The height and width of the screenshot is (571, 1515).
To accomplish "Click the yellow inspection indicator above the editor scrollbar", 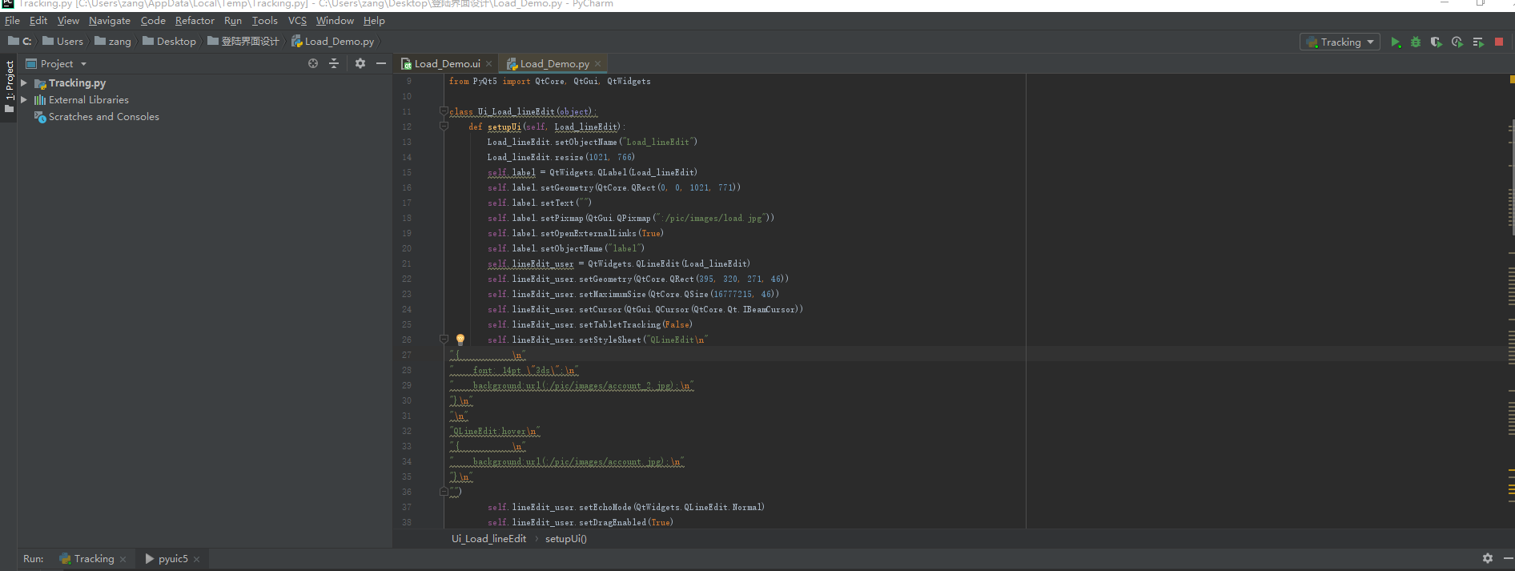I will coord(1512,79).
